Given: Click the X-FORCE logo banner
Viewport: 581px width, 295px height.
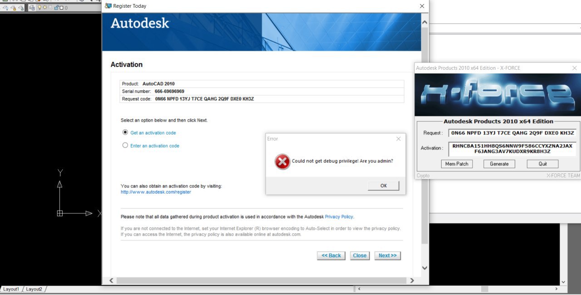Looking at the screenshot, I should click(x=498, y=94).
